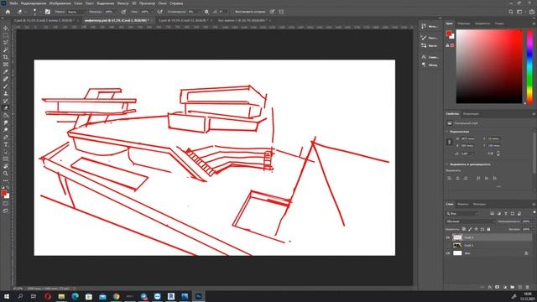Viewport: 537px width, 302px height.
Task: Create a new layer group
Action: coord(513,287)
